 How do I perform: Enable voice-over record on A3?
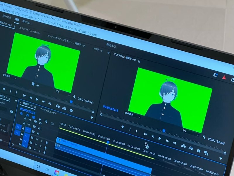coord(44,153)
